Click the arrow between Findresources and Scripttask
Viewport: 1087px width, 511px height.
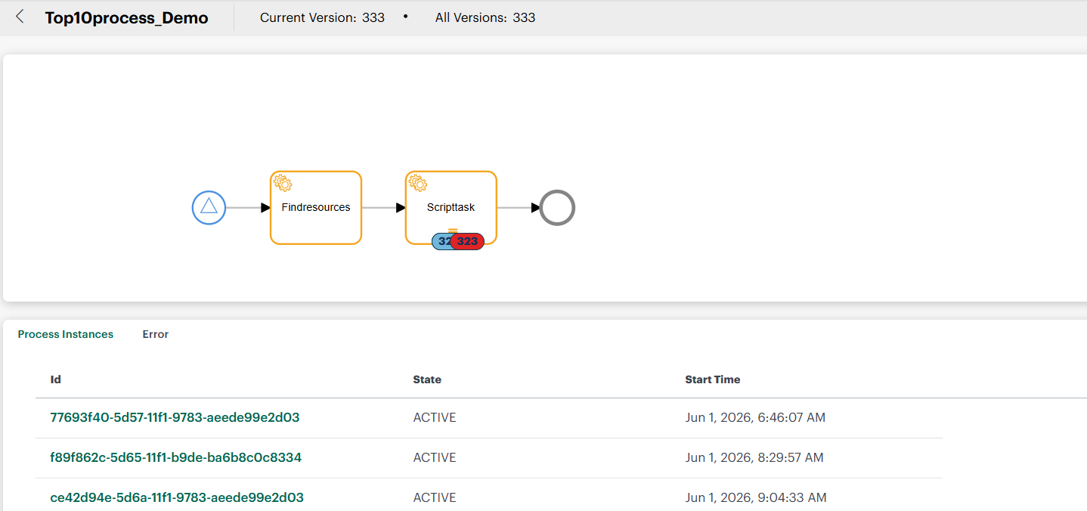[x=384, y=207]
